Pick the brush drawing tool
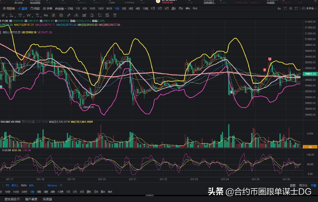Image resolution: width=318 pixels, height=202 pixels. 76,15
